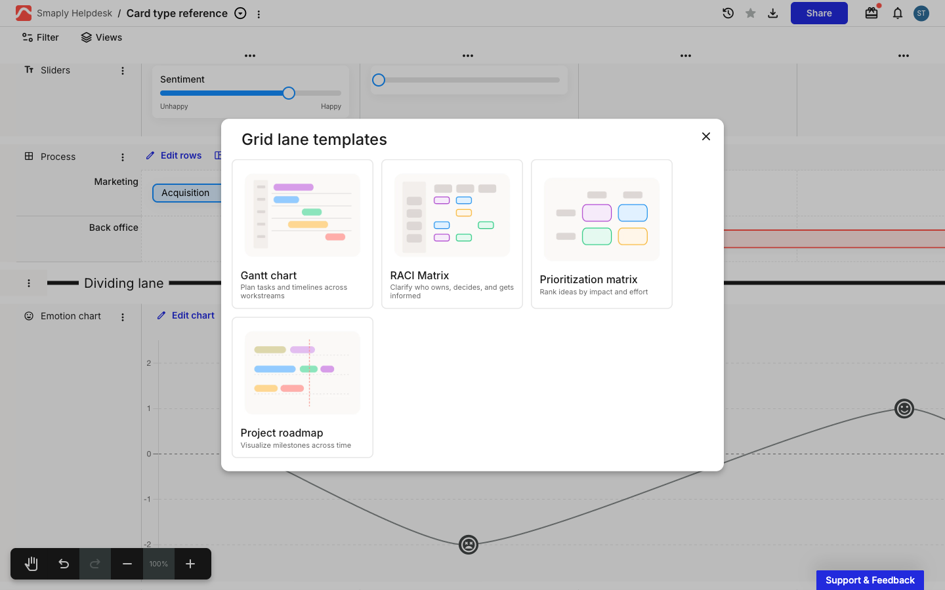Click the sad face emotion point
The width and height of the screenshot is (945, 590).
(x=469, y=545)
